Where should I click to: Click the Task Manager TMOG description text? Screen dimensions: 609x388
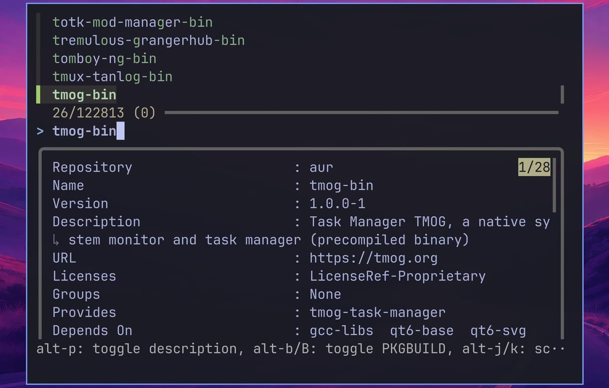pos(430,222)
